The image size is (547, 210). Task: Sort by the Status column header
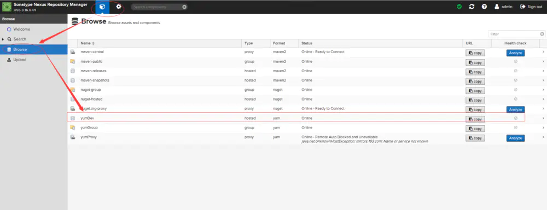click(381, 43)
